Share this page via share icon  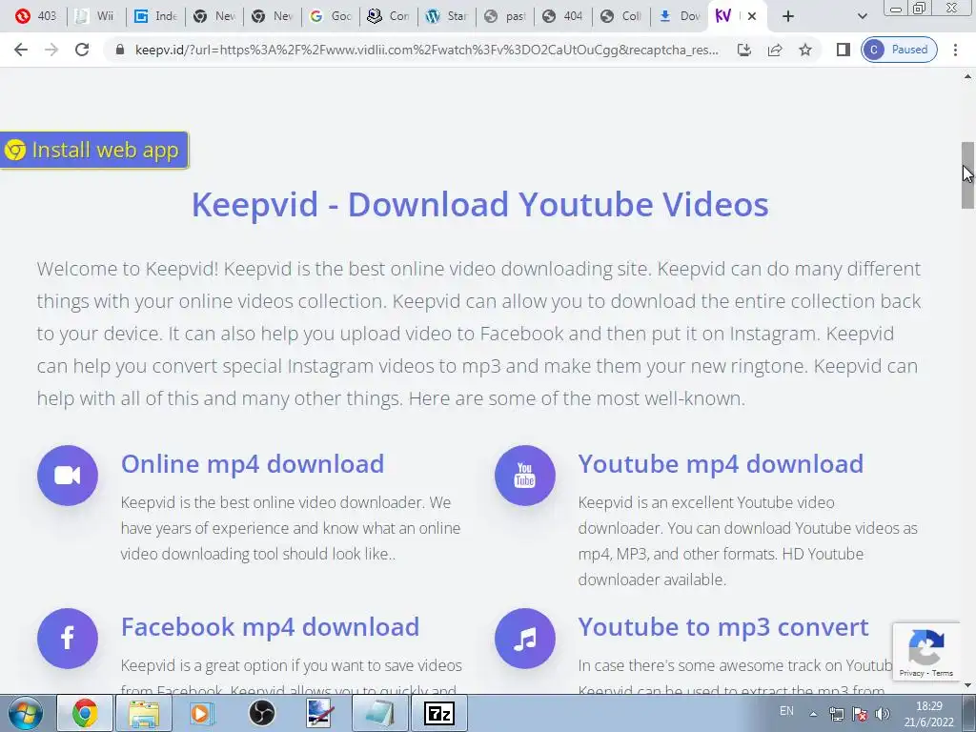tap(775, 50)
